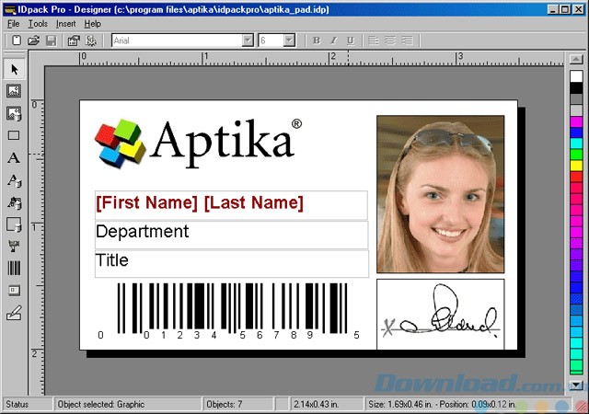Pick the barcode tool in toolbox

(x=14, y=268)
